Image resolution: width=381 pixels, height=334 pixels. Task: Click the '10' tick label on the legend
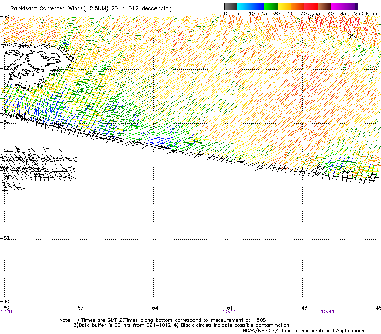pos(252,14)
